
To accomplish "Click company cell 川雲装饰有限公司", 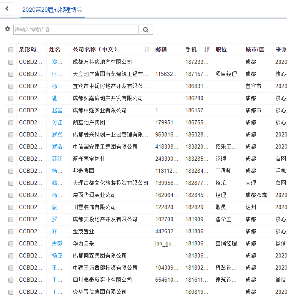I will [94, 207].
